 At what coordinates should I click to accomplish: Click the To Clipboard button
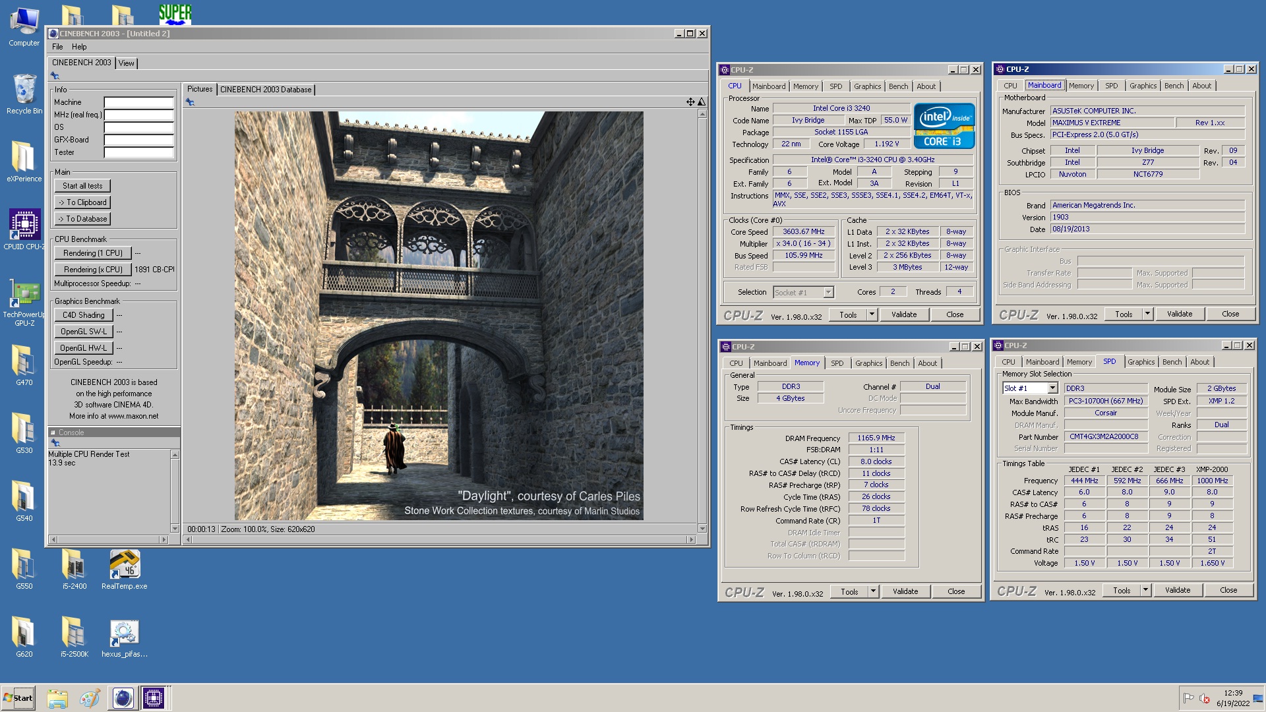(x=82, y=202)
